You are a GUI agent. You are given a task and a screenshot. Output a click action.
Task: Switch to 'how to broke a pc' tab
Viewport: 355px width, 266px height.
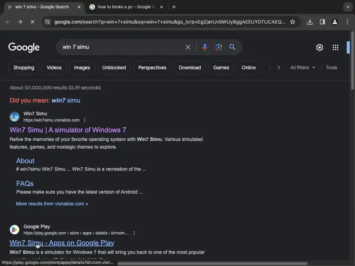click(126, 7)
